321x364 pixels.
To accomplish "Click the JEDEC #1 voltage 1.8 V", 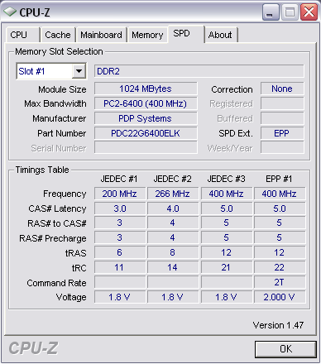I will (120, 297).
